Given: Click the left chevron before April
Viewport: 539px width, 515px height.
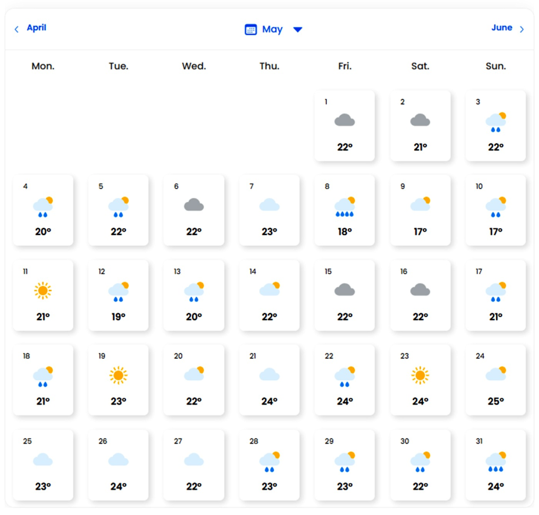Looking at the screenshot, I should coord(16,29).
